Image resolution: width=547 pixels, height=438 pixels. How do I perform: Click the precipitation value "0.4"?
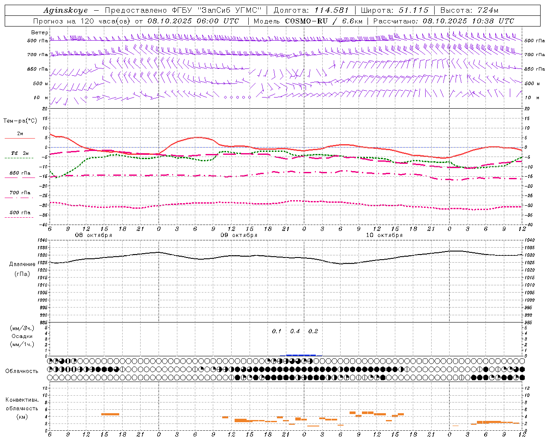tap(295, 331)
